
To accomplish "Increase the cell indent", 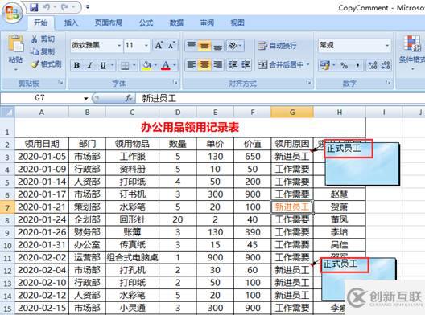I will pos(246,64).
